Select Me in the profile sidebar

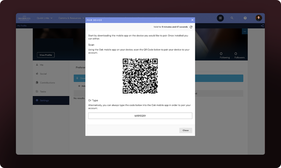point(42,65)
